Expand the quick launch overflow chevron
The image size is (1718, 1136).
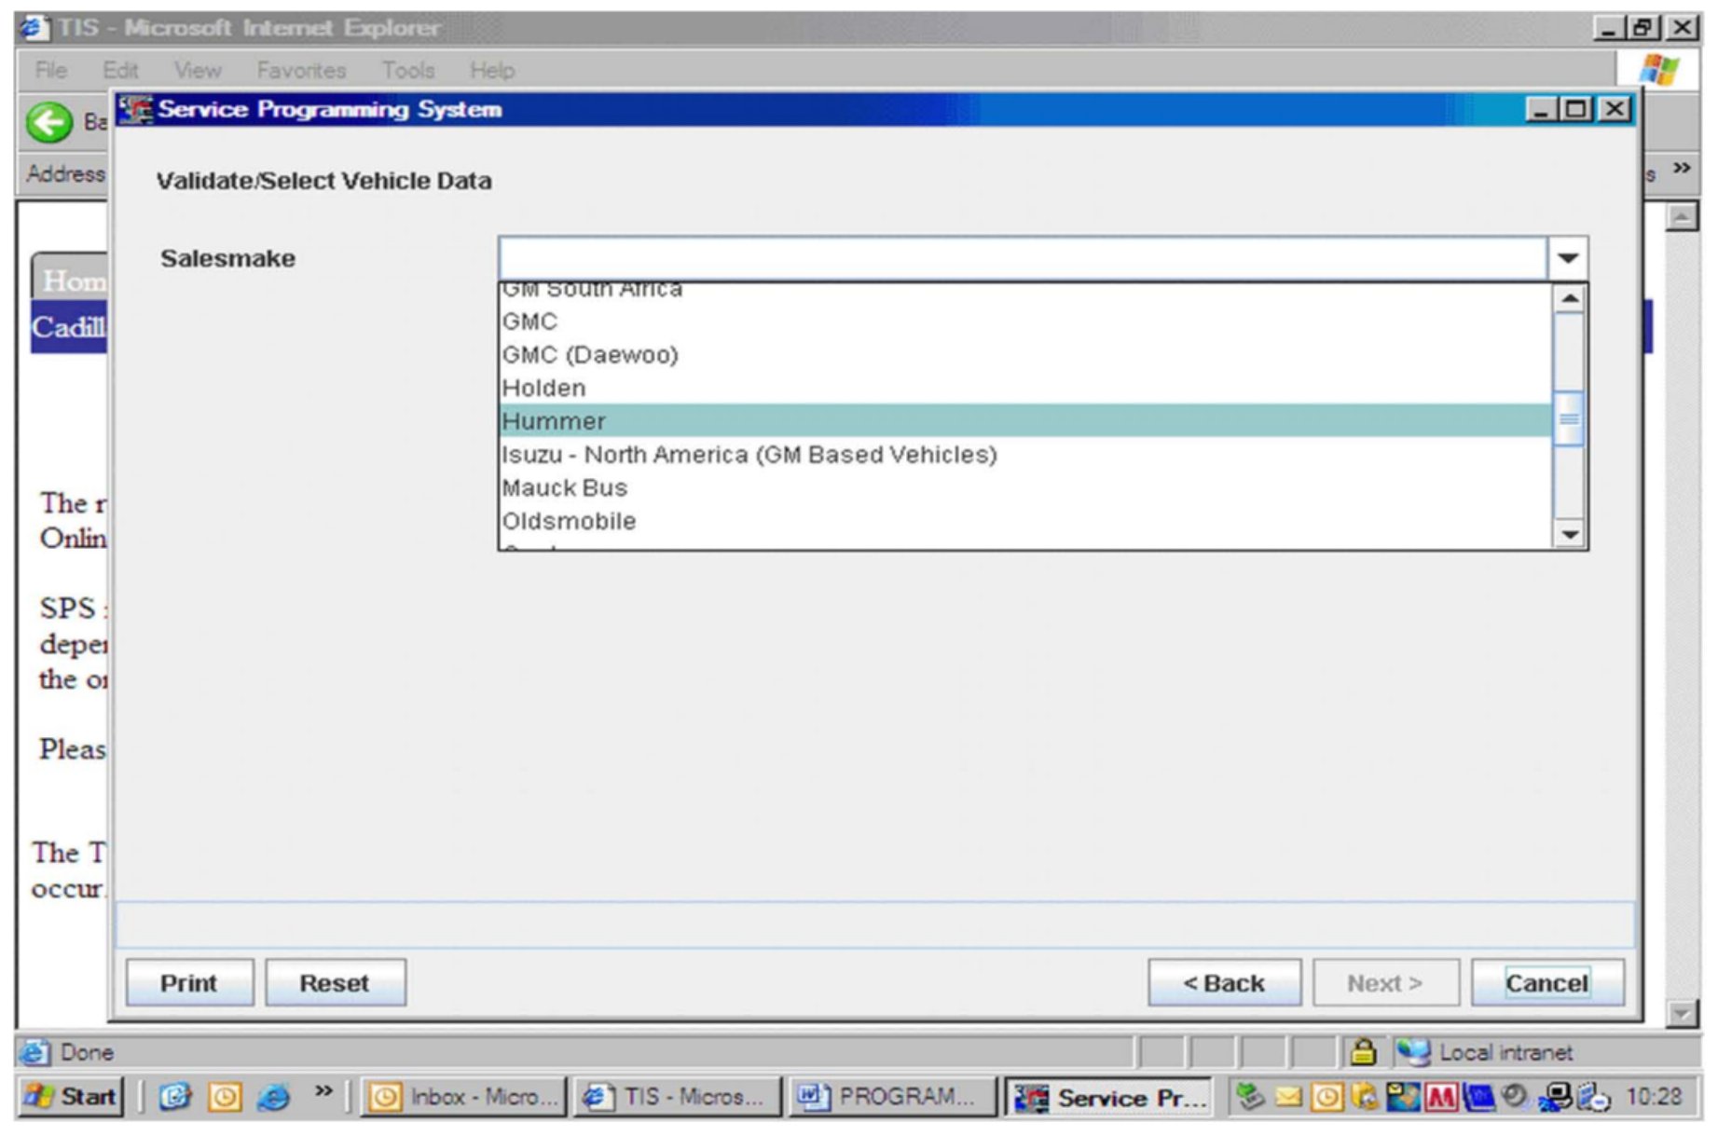323,1091
